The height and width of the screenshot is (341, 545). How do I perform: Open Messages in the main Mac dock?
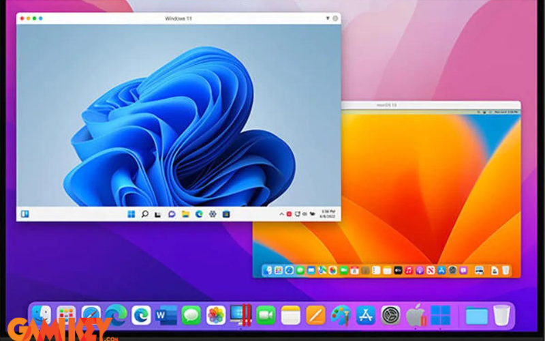tap(191, 315)
